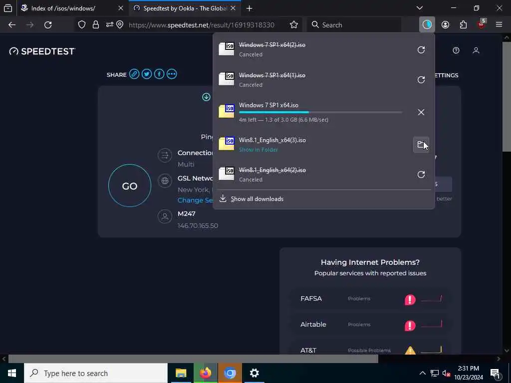511x383 pixels.
Task: Retry the Win8.1_English_x64(2).iso download
Action: point(421,175)
